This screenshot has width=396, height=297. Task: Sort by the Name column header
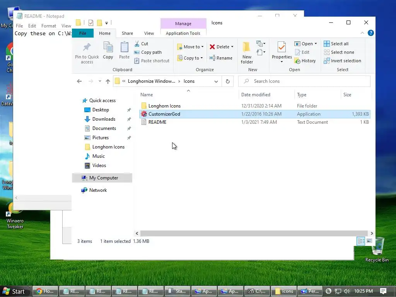coord(188,95)
